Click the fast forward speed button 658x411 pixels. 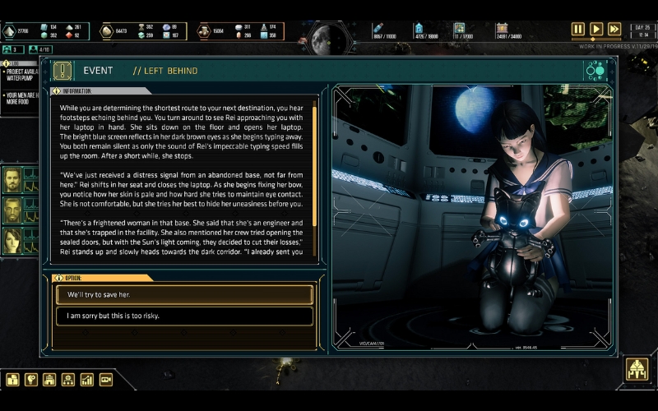point(614,30)
